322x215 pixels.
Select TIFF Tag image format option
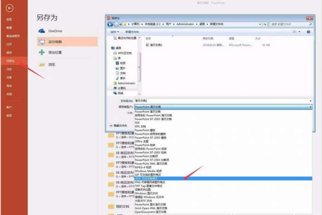(148, 186)
